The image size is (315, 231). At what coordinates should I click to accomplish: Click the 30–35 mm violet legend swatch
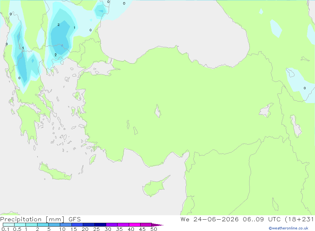(112, 225)
